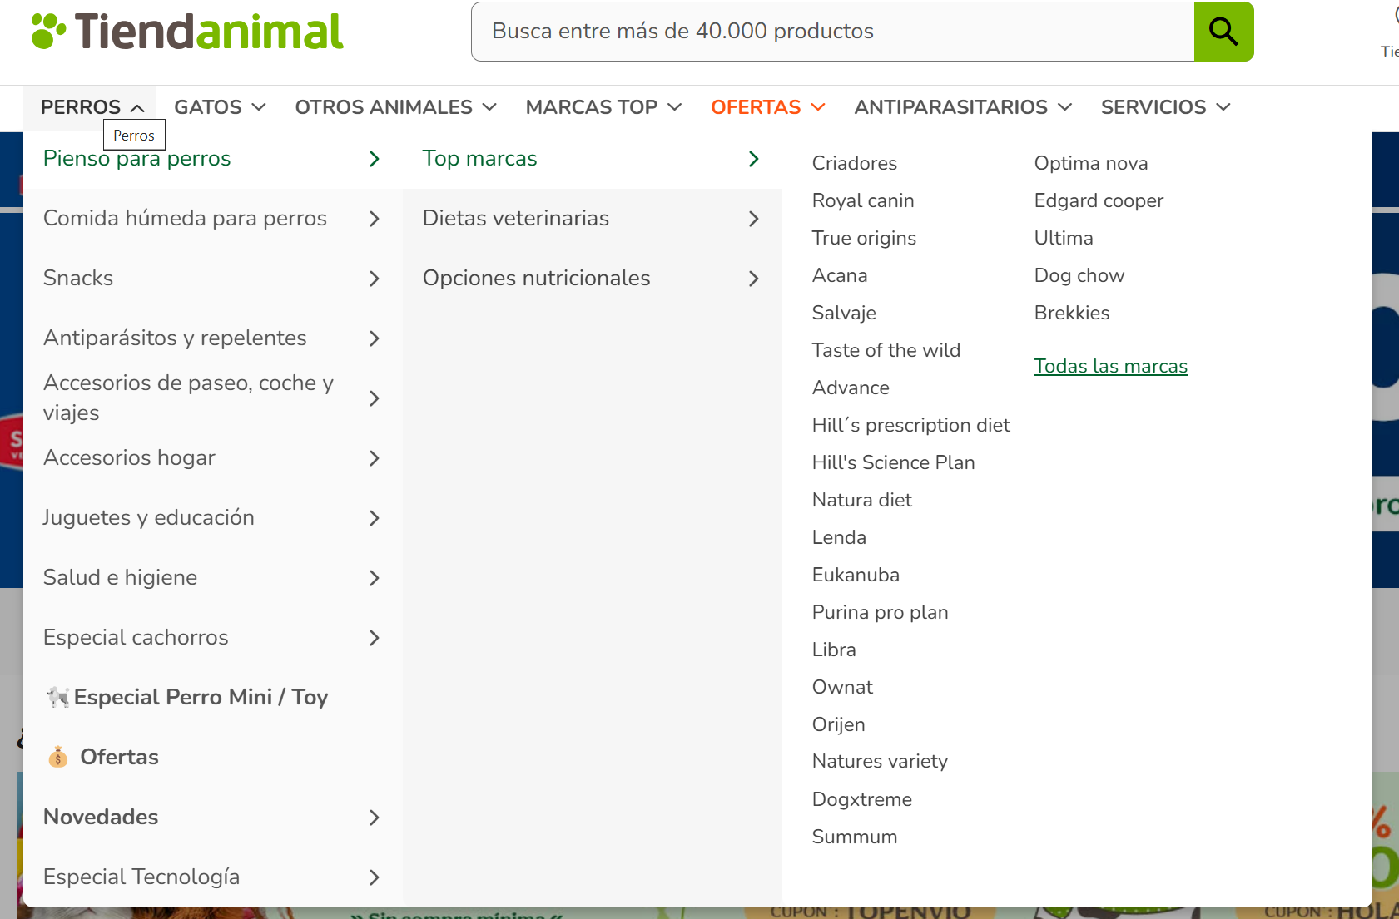Collapse the PERROS navigation menu

point(92,107)
